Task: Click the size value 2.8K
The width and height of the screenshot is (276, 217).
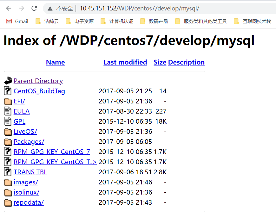Action: click(x=160, y=172)
